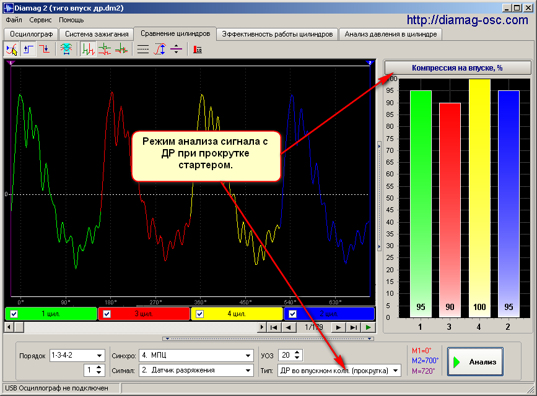The height and width of the screenshot is (396, 537).
Task: Toggle the red bar chart panel icon
Action: point(198,49)
